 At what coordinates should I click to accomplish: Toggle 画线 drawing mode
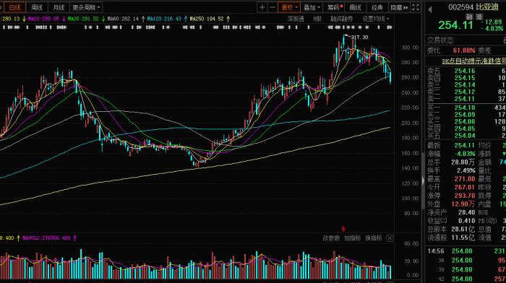coord(356,7)
